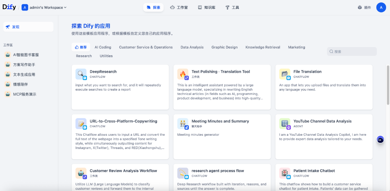The width and height of the screenshot is (390, 191).
Task: Focus the 搜索 search field
Action: click(352, 52)
